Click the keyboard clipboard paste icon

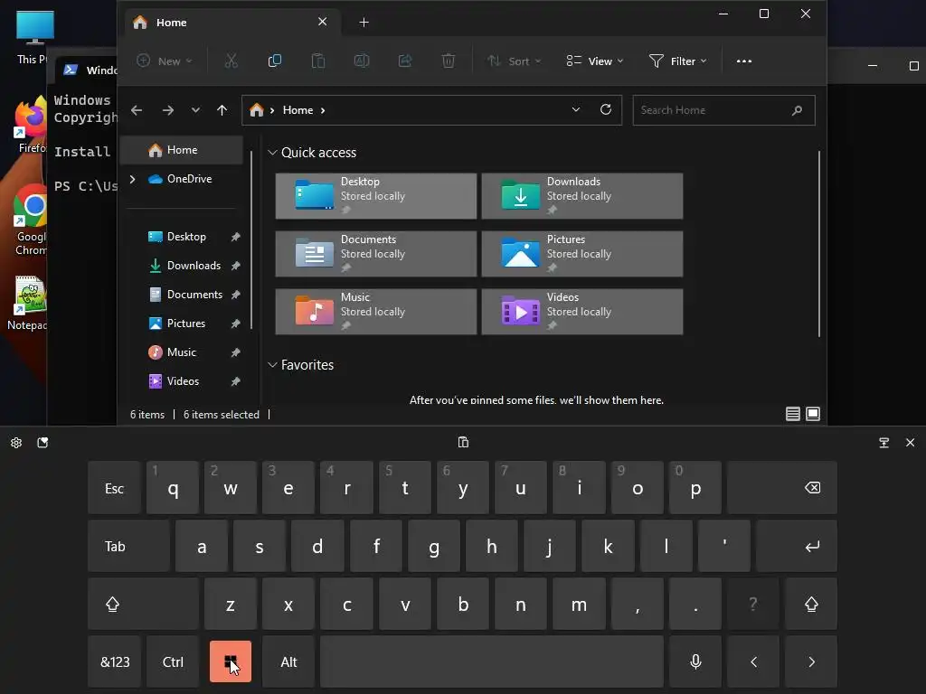pos(464,442)
